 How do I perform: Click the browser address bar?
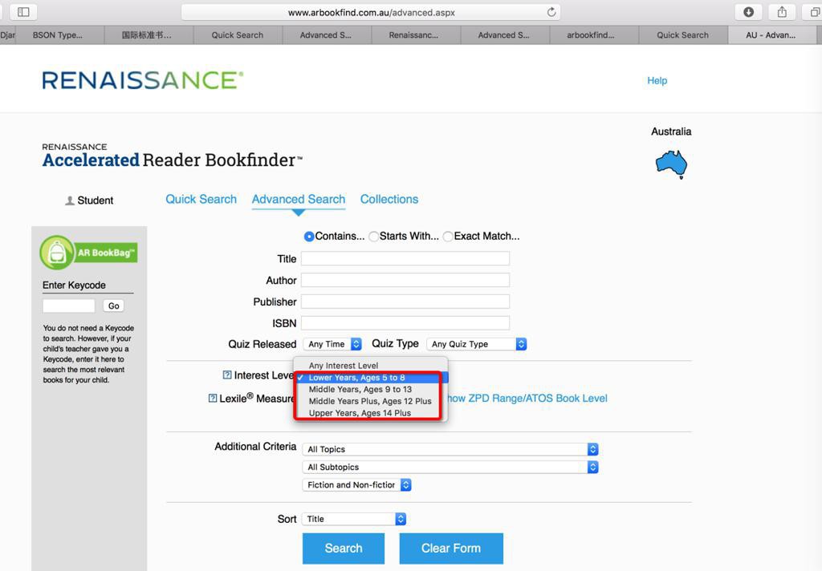point(371,12)
